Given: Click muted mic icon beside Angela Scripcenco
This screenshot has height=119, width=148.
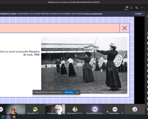Looking at the screenshot, I should click(81, 113).
